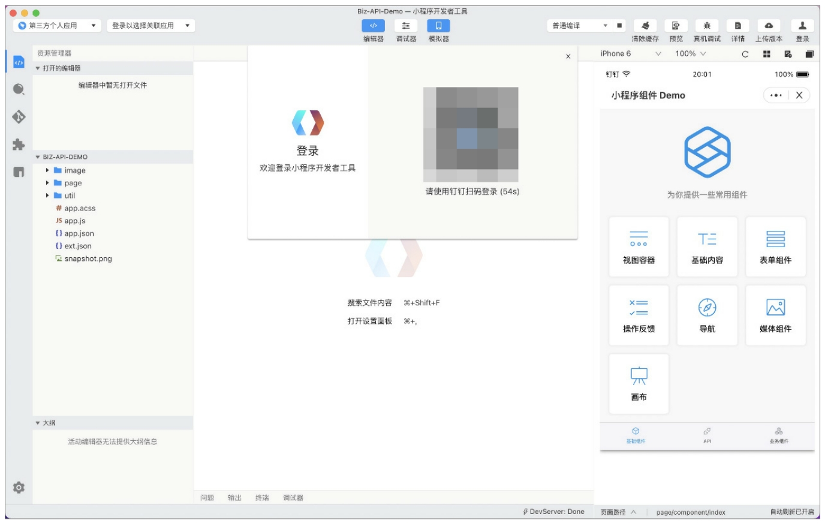Expand the 页面路径 arrow in the status bar
This screenshot has height=526, width=828.
633,512
